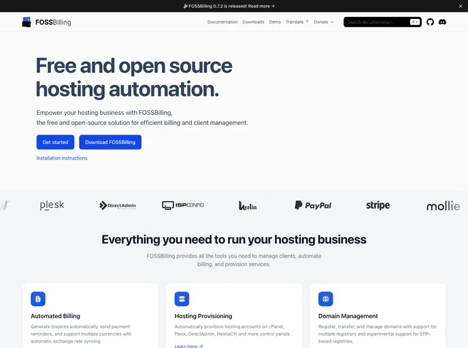
Task: Open the Installation instructions link
Action: pyautogui.click(x=62, y=158)
